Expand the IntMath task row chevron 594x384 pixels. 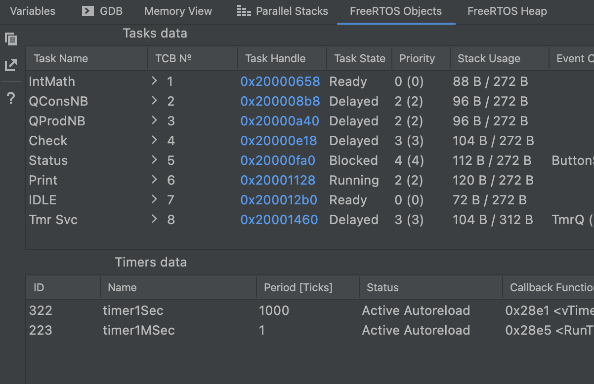155,81
